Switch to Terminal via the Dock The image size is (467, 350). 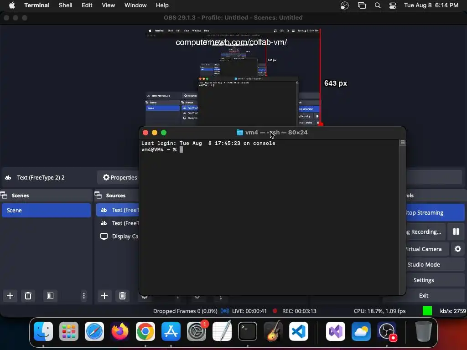point(248,331)
